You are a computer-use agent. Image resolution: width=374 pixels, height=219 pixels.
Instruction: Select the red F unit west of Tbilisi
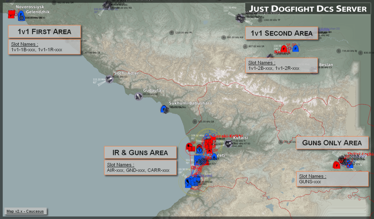click(337, 165)
